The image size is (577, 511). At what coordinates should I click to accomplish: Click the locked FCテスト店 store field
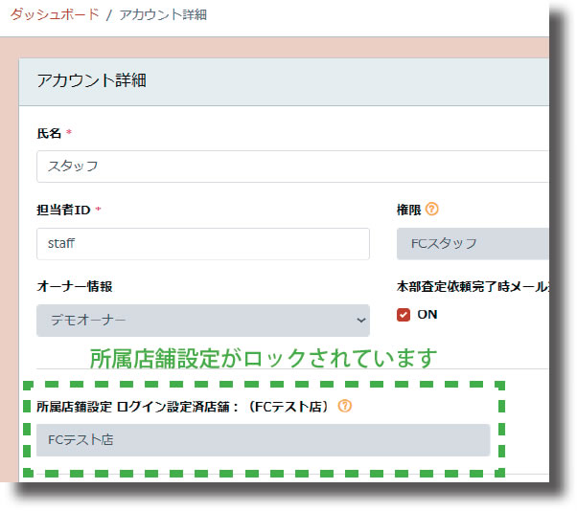point(263,440)
